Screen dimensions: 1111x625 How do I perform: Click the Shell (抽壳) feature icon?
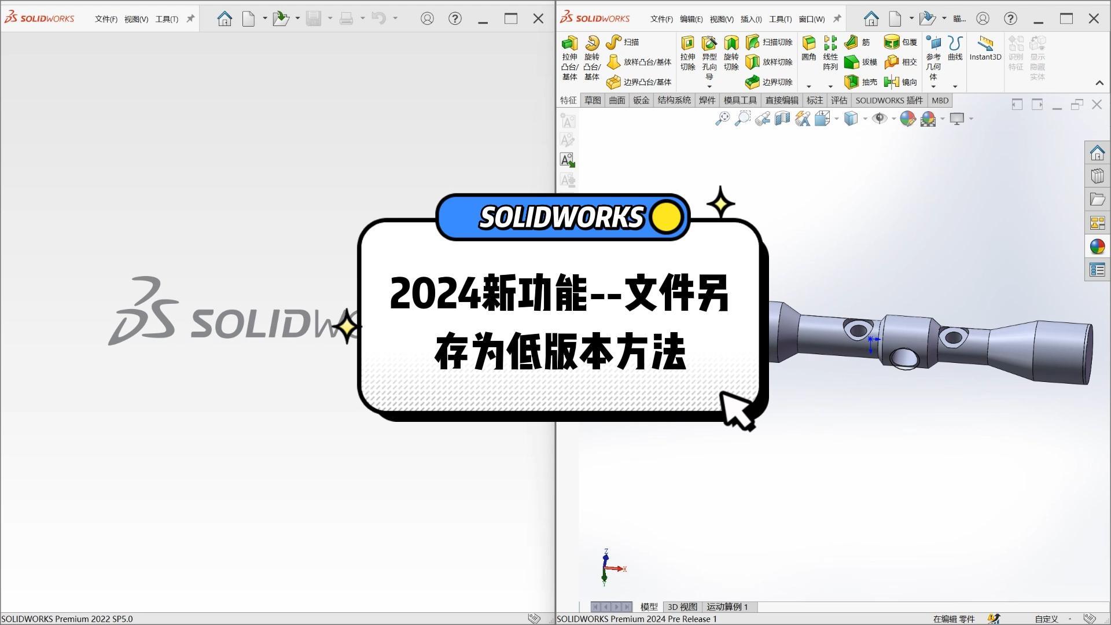[x=852, y=82]
